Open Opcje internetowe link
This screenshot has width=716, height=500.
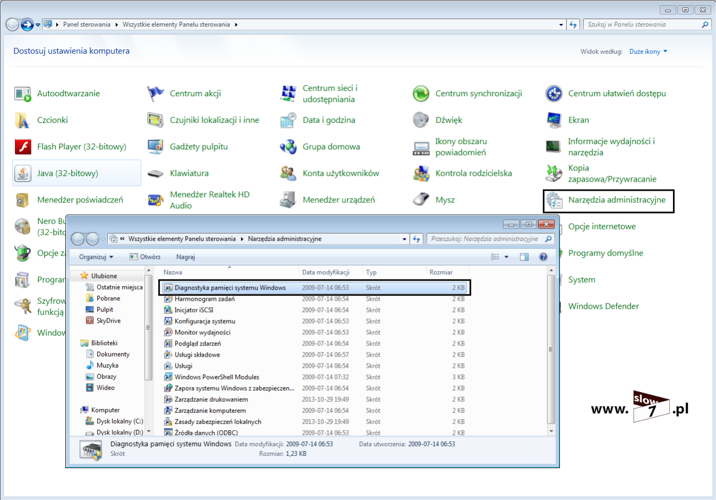coord(602,226)
